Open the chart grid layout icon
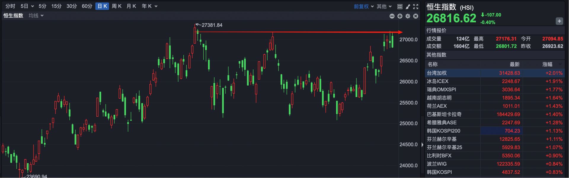The height and width of the screenshot is (178, 569). click(400, 6)
